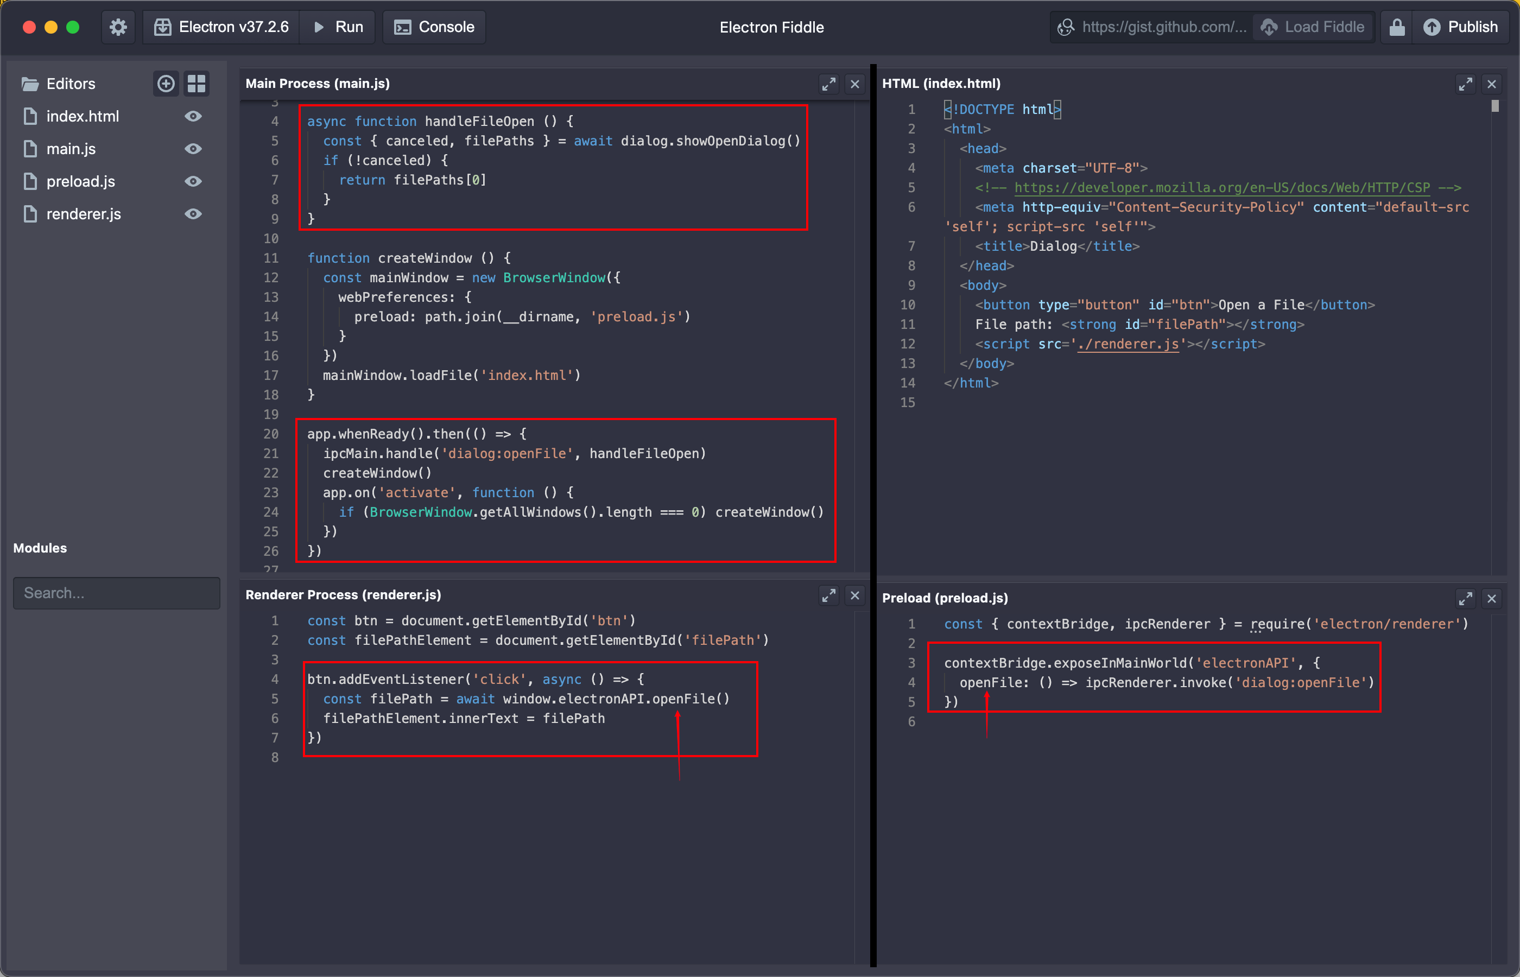
Task: Click the HTML editor minimap scrollbar
Action: pos(1495,106)
